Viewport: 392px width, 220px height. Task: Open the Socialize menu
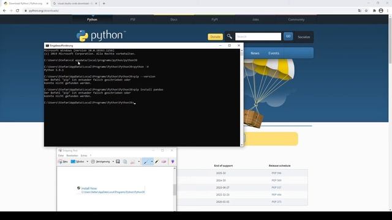[x=304, y=37]
